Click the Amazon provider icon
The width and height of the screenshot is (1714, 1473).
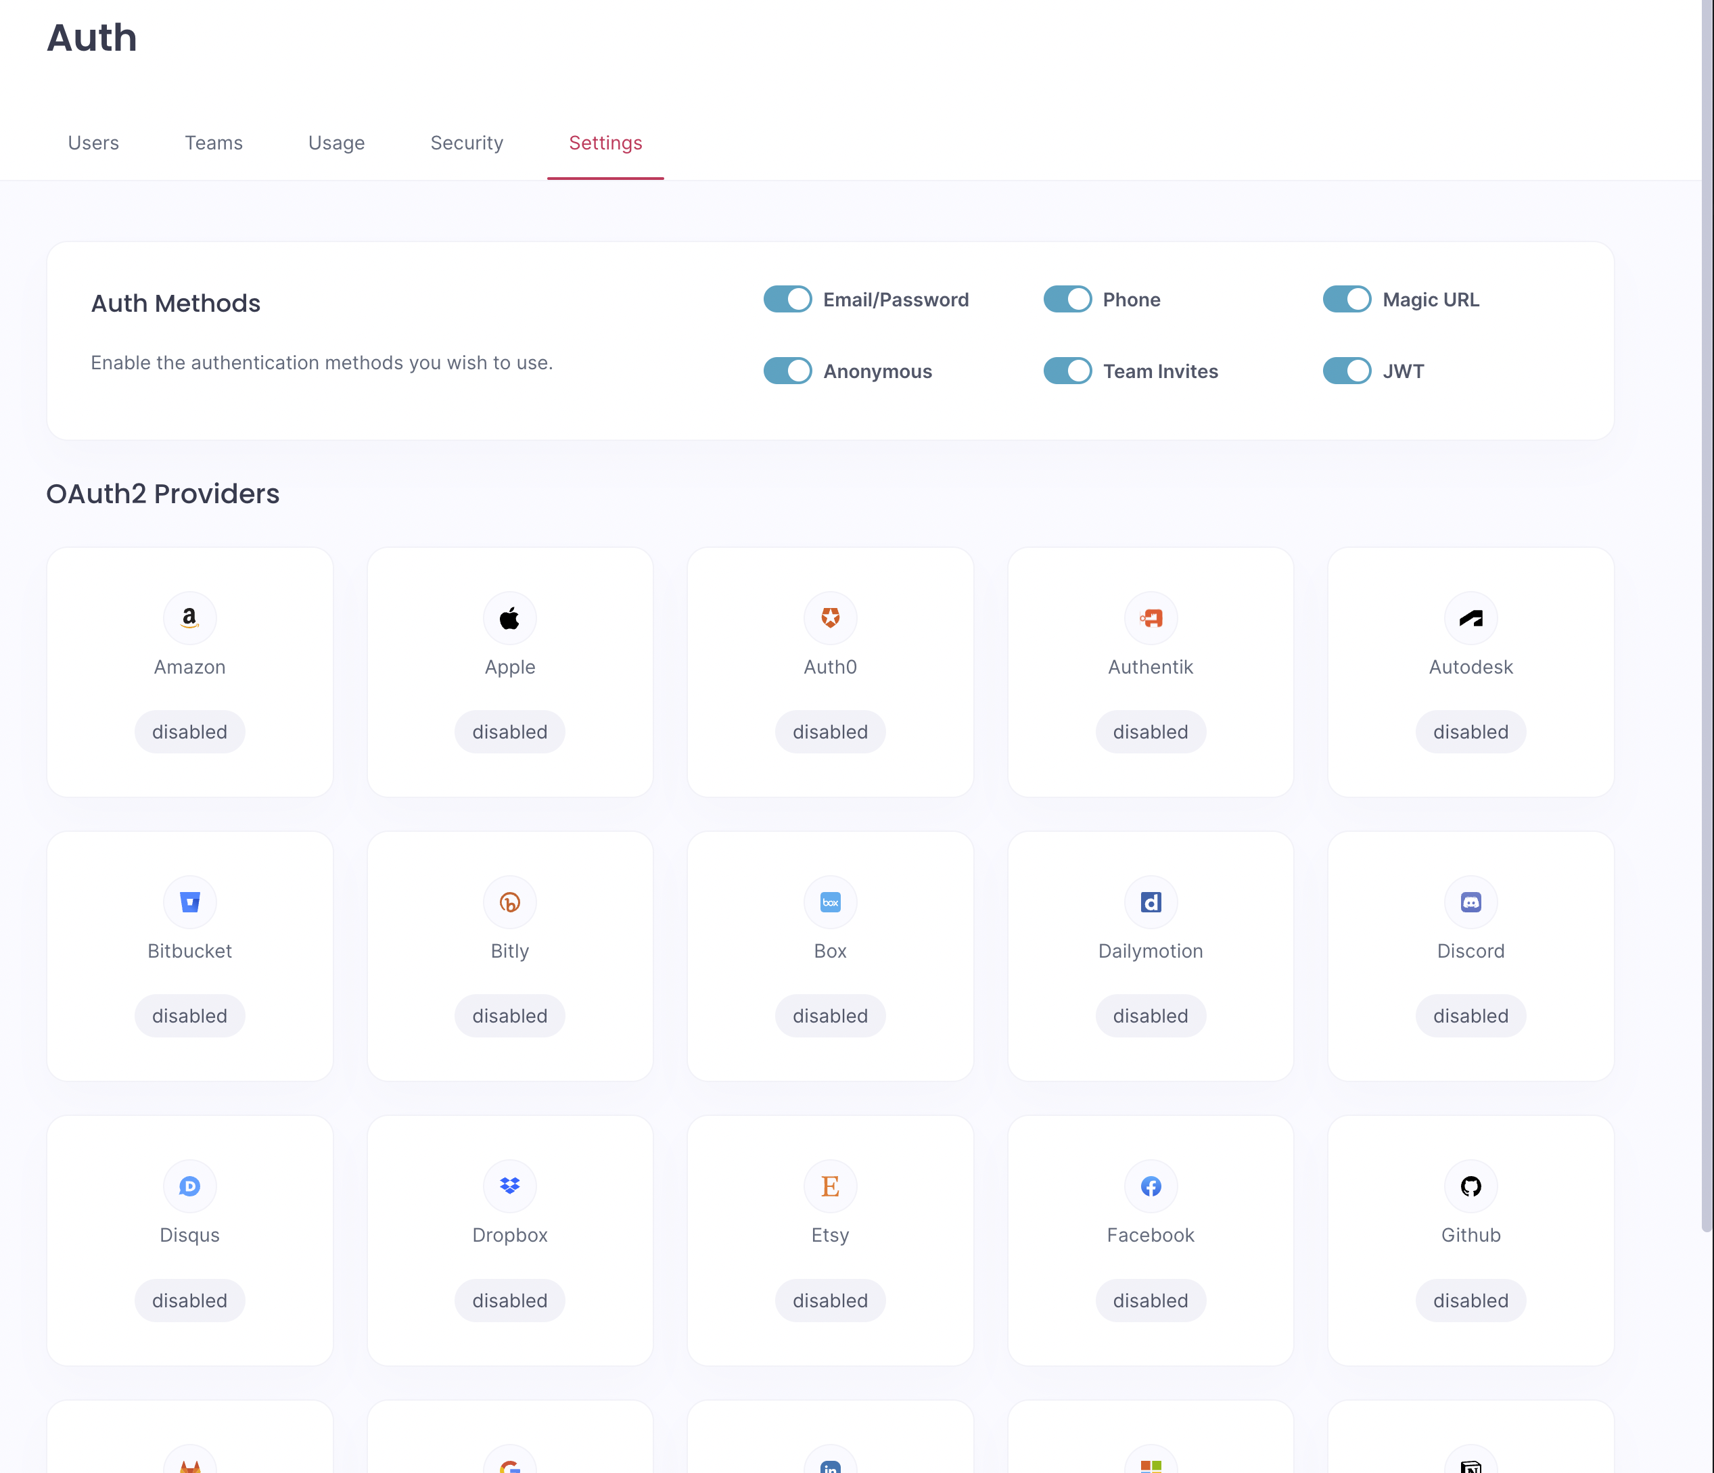click(189, 618)
